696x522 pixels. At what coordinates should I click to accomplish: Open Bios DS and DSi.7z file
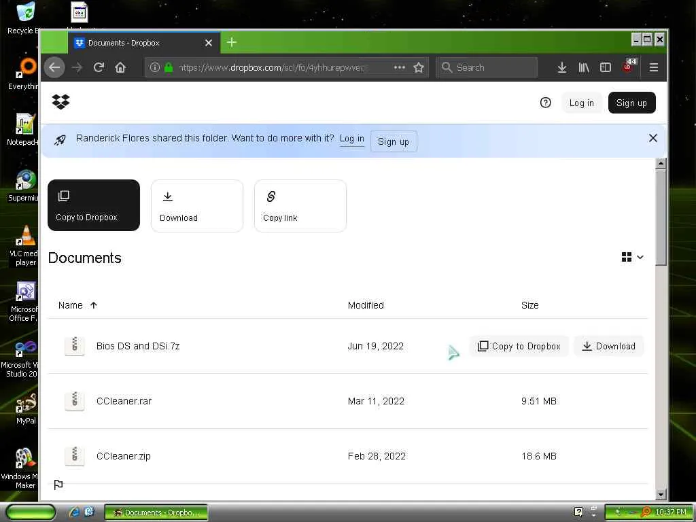click(138, 346)
